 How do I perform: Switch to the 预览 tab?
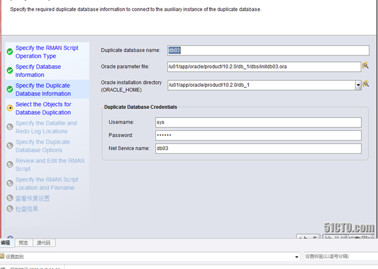tap(23, 242)
